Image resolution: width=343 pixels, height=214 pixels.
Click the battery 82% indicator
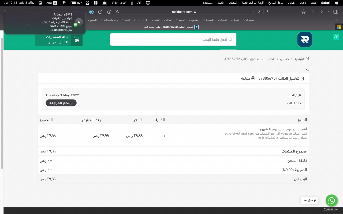click(77, 3)
